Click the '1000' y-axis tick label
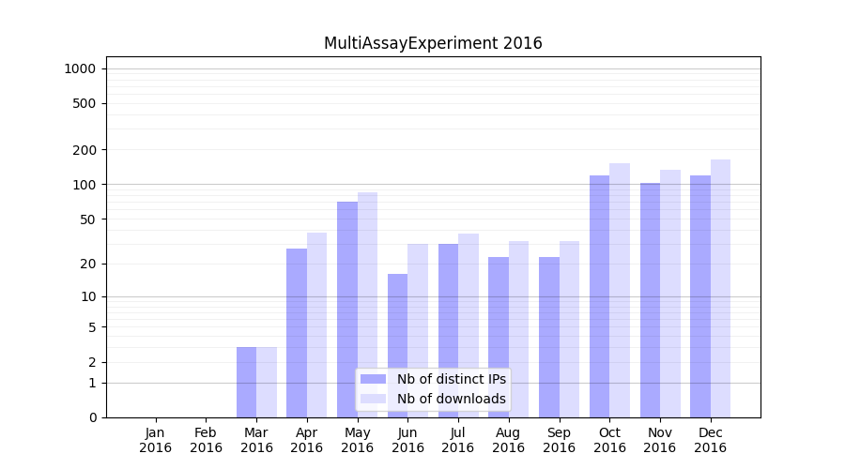 (x=80, y=68)
